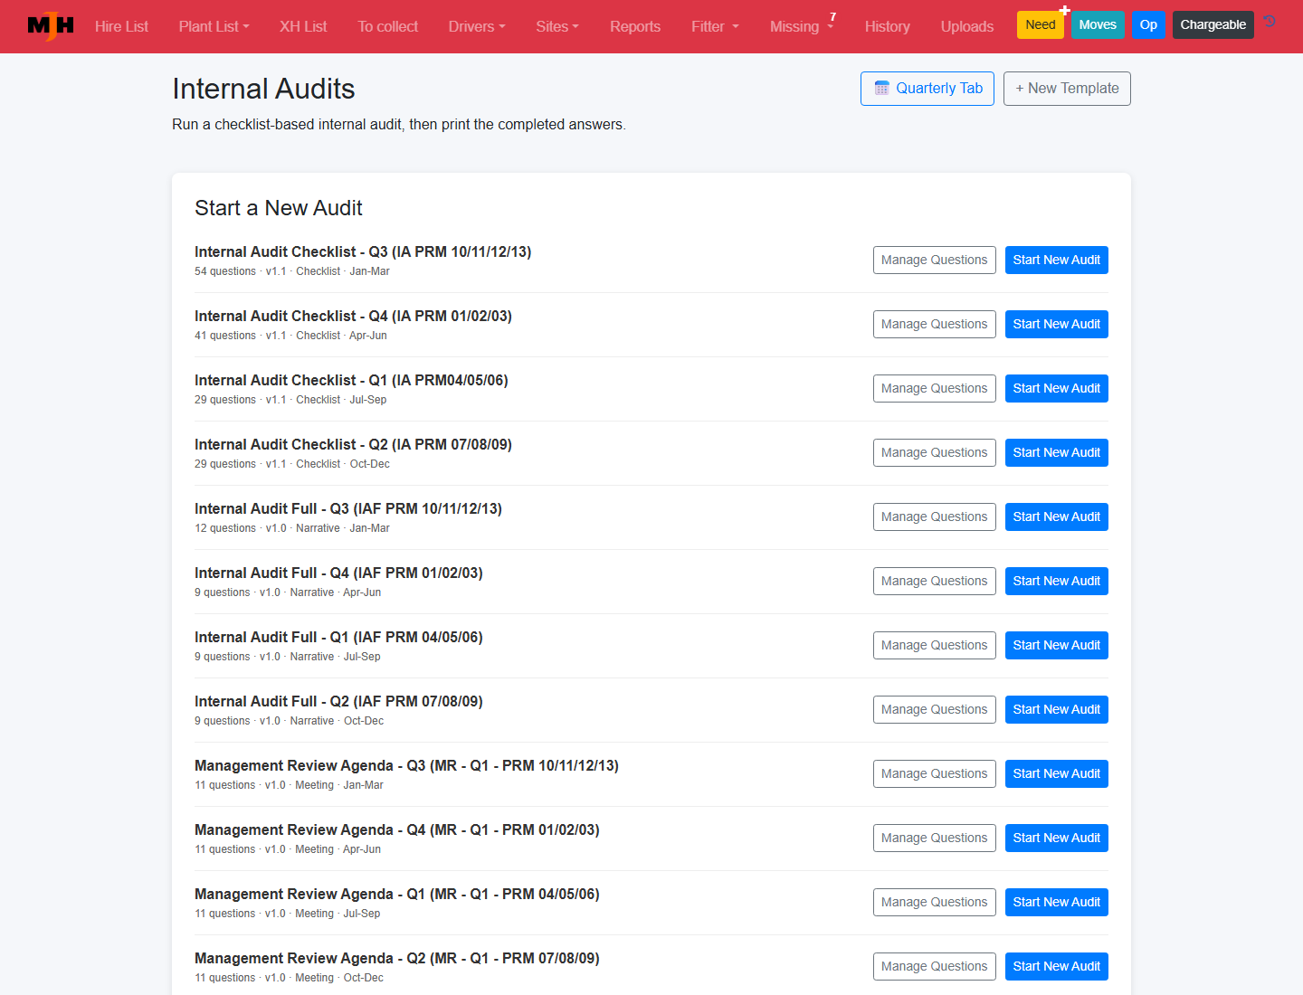Click the blue Op button
Image resolution: width=1303 pixels, height=995 pixels.
click(1148, 24)
